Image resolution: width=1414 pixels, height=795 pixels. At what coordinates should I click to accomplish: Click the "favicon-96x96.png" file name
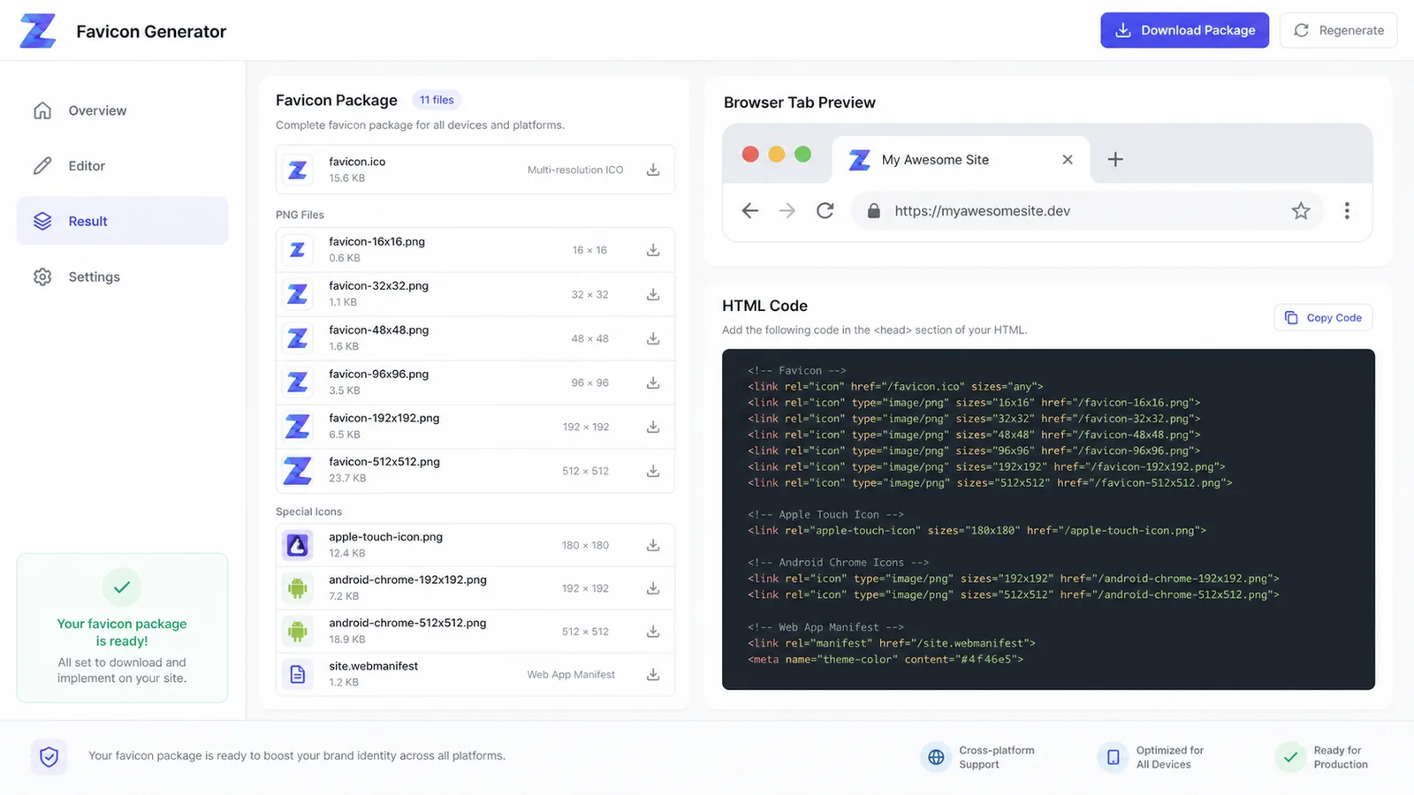[x=379, y=375]
